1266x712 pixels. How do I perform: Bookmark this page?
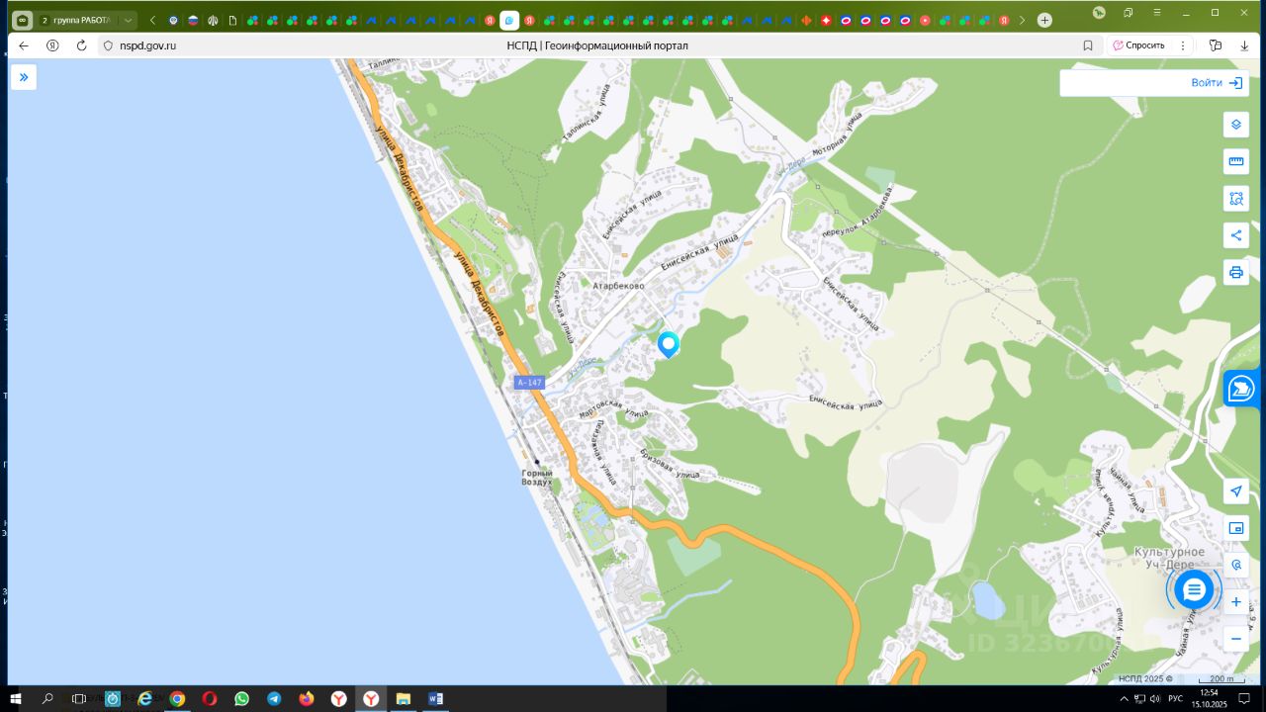[x=1088, y=45]
